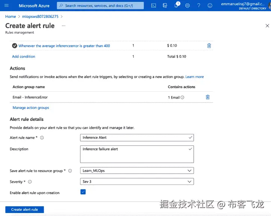
Task: Click the search magnifier icon
Action: (x=61, y=6)
